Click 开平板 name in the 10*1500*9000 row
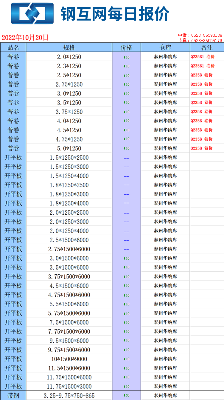Viewport: 224px width, 400px height. point(13,359)
